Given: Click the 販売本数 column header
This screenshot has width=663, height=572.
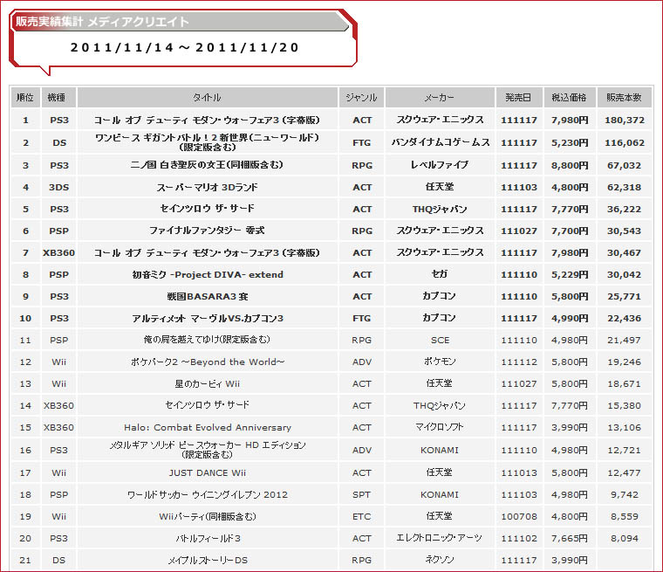Looking at the screenshot, I should click(624, 98).
